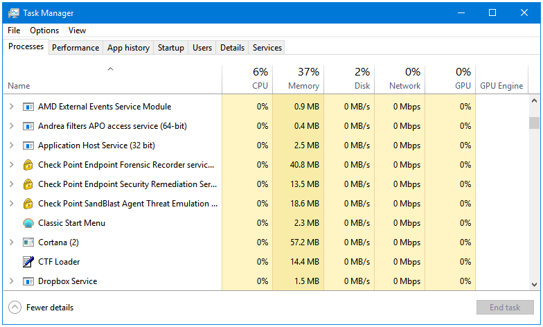Expand Check Point SandBlast Agent Threat Emulation row
Image resolution: width=543 pixels, height=327 pixels.
pyautogui.click(x=11, y=204)
